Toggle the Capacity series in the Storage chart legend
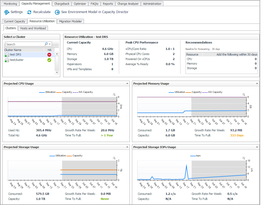The height and width of the screenshot is (205, 274). tap(77, 156)
